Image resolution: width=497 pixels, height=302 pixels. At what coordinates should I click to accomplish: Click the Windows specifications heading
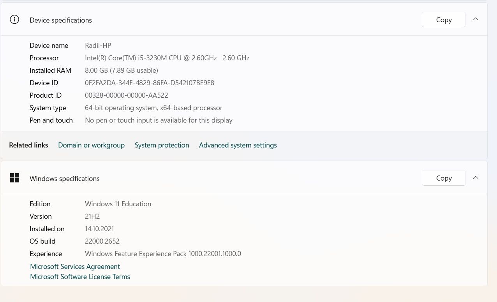click(x=65, y=179)
